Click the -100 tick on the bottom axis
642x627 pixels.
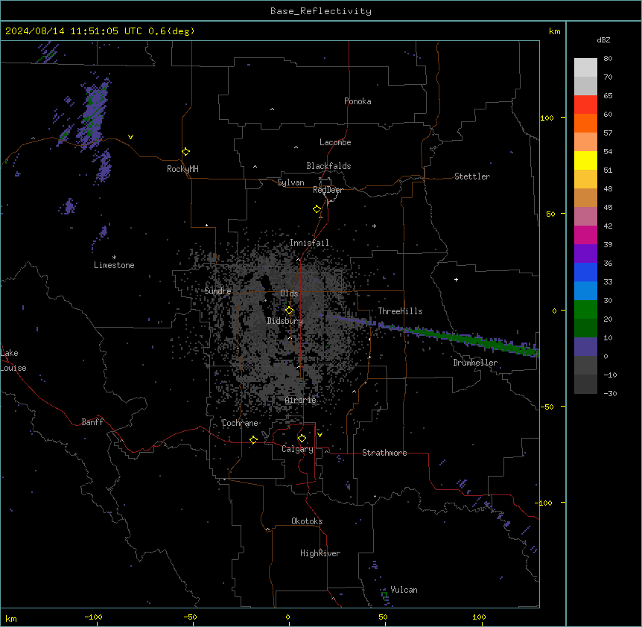[93, 617]
